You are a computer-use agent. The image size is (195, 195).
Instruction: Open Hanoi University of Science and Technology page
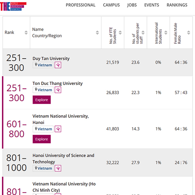pyautogui.click(x=63, y=159)
